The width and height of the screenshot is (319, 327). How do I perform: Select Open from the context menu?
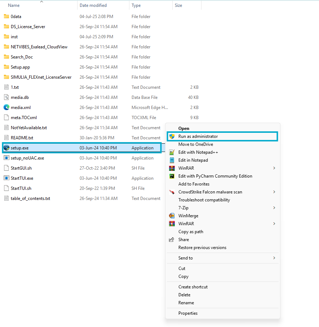(x=184, y=128)
